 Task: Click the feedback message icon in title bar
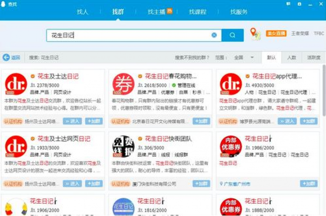[288, 4]
